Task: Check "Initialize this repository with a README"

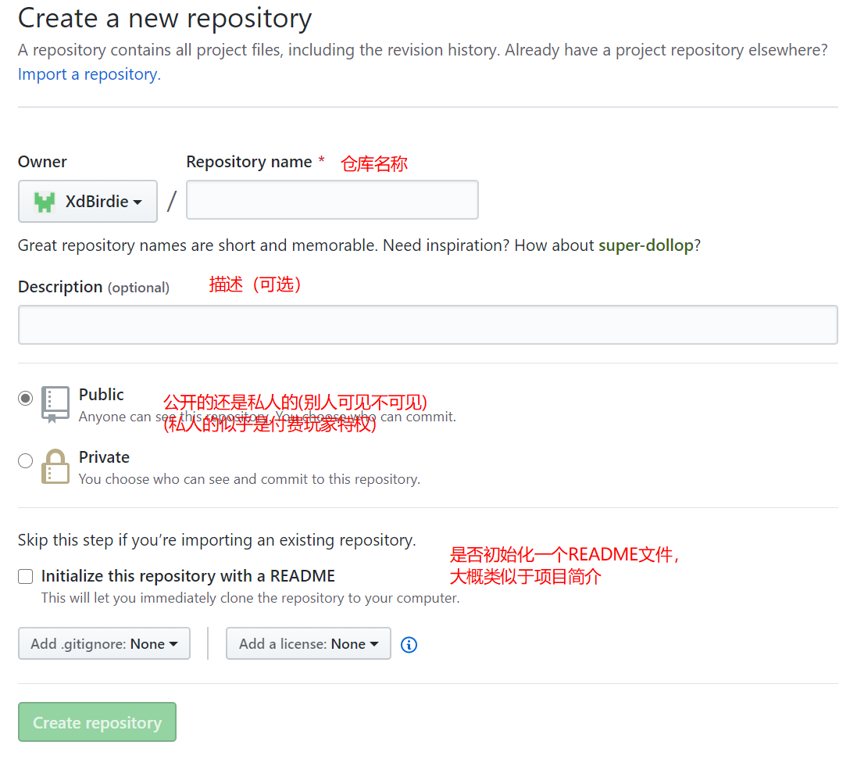Action: coord(25,576)
